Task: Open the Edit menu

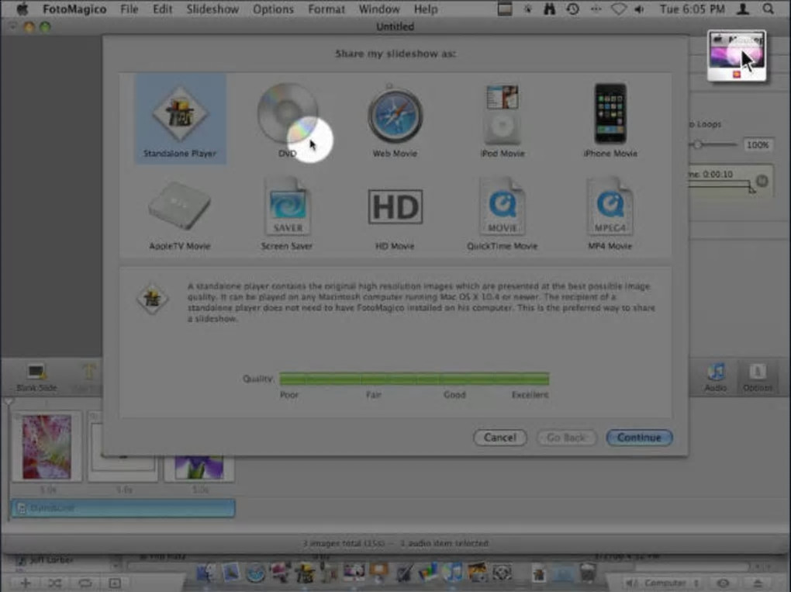Action: tap(162, 9)
